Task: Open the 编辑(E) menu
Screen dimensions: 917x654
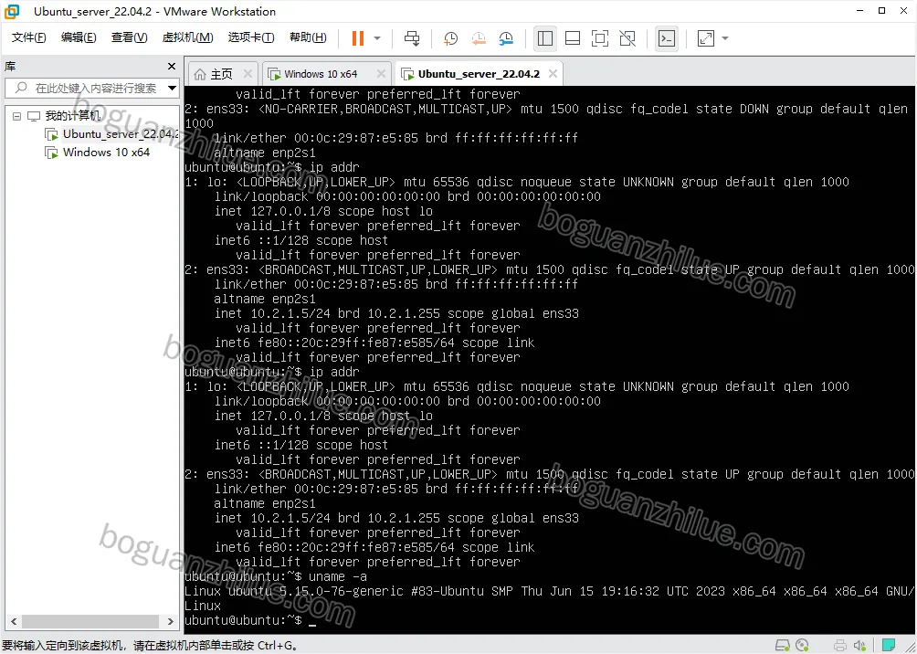Action: click(x=79, y=37)
